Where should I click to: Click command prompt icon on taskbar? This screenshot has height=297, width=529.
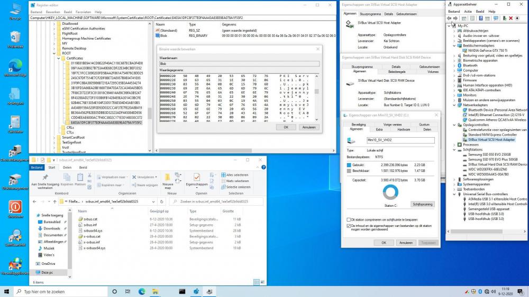coord(182,291)
